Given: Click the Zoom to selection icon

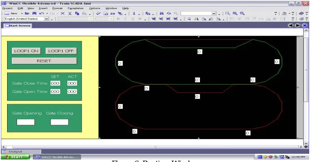Looking at the screenshot, I should tap(228, 13).
